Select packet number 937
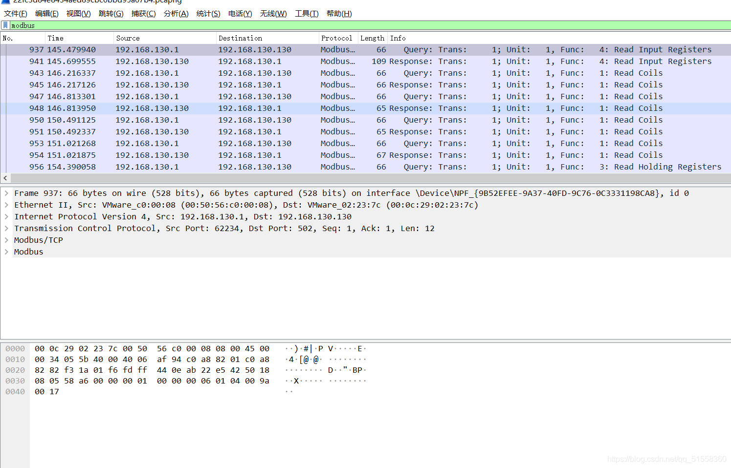The width and height of the screenshot is (731, 468). [366, 50]
